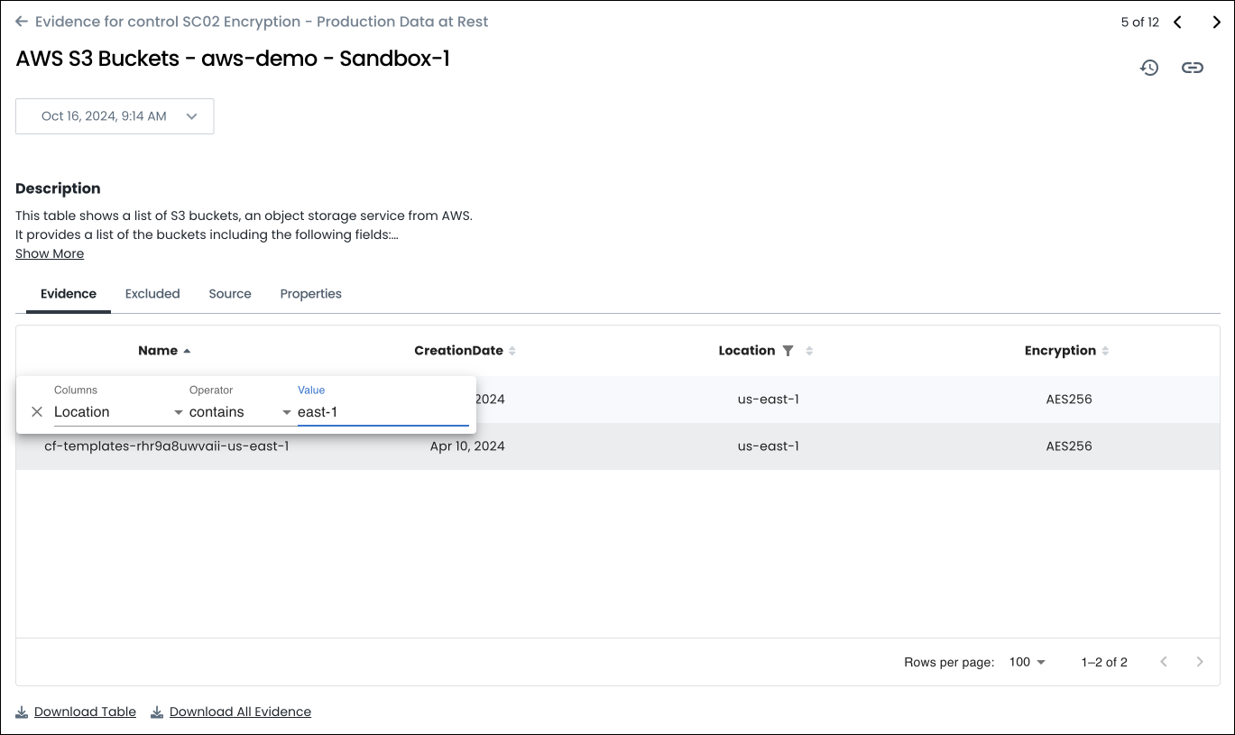Open the evidence history clock icon

1148,68
